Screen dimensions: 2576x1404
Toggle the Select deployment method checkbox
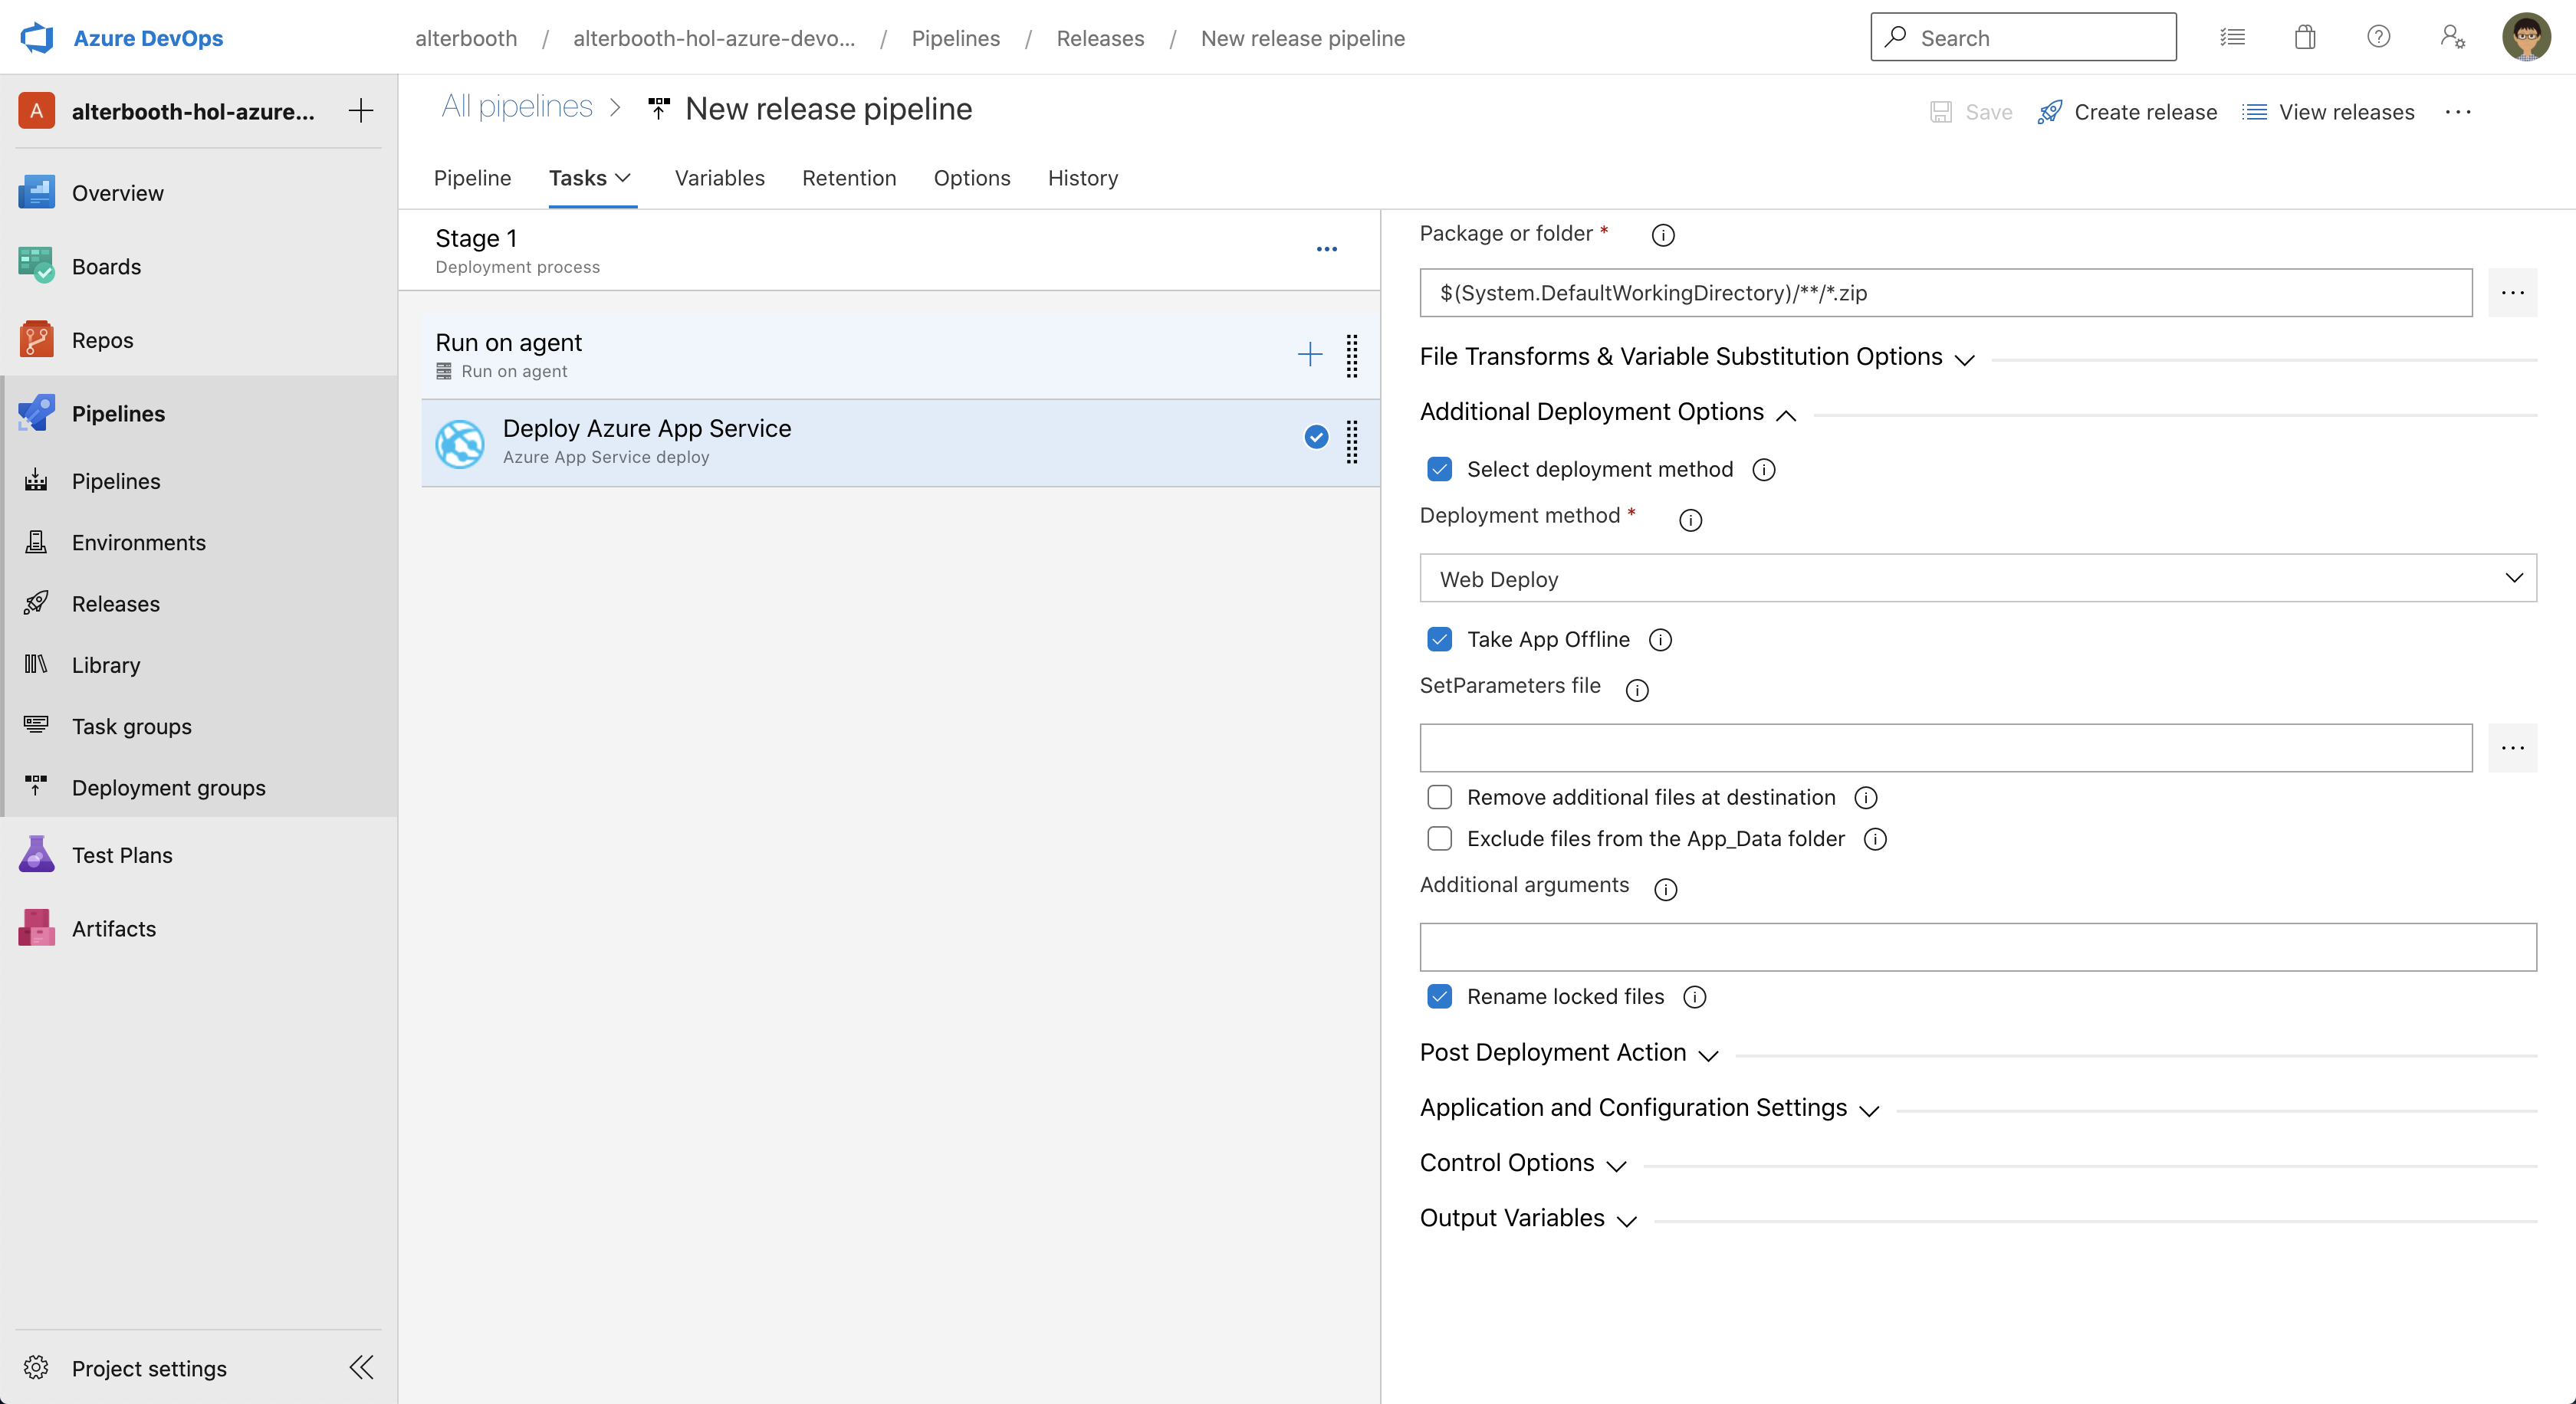(1438, 468)
